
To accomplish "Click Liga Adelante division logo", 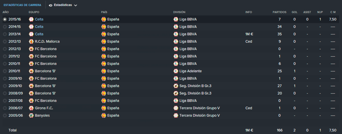I will click(176, 71).
